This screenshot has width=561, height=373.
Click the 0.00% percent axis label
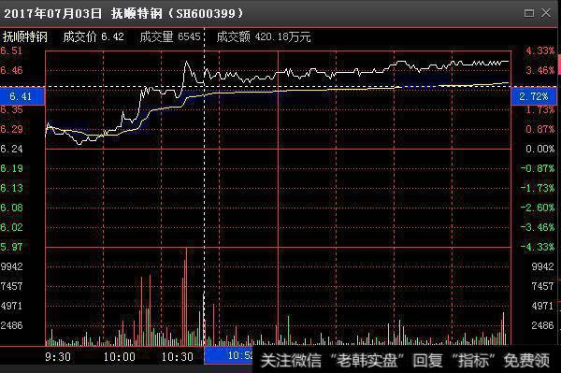(x=539, y=149)
